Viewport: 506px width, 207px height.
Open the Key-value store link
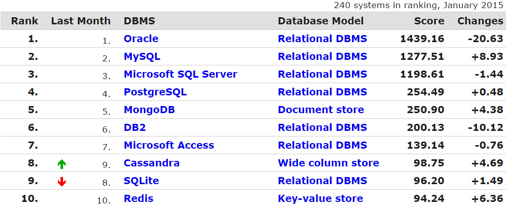(320, 198)
